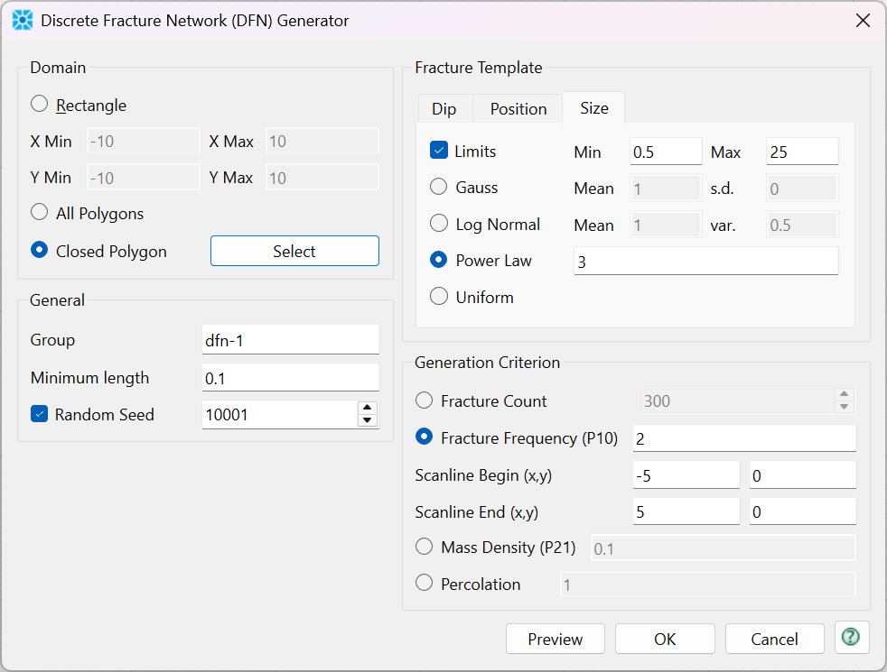The width and height of the screenshot is (887, 672).
Task: Choose Uniform size distribution
Action: (439, 297)
